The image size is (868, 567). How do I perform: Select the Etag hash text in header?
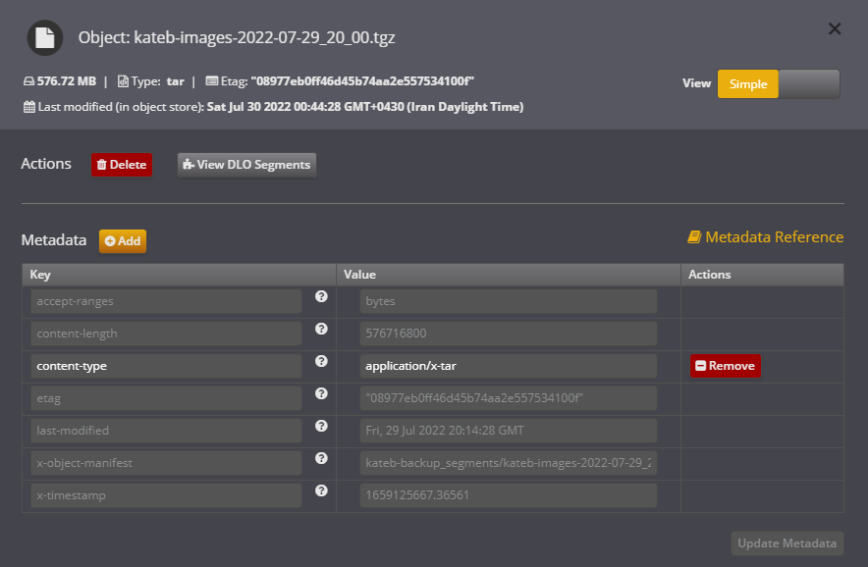point(363,81)
